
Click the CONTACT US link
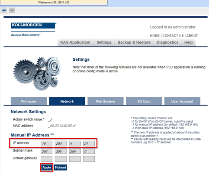pos(173,36)
